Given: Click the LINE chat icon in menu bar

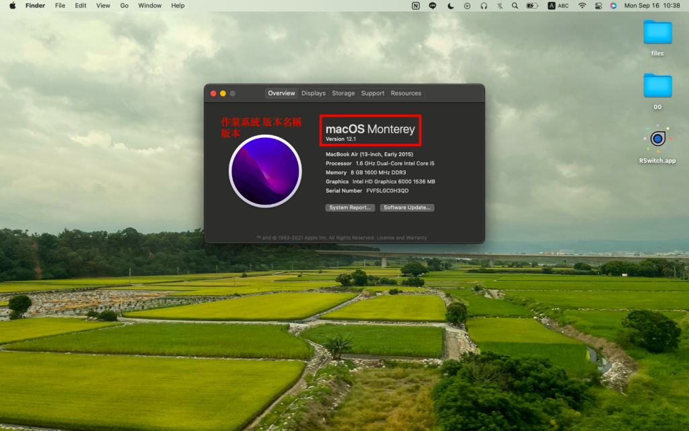Looking at the screenshot, I should pyautogui.click(x=433, y=5).
